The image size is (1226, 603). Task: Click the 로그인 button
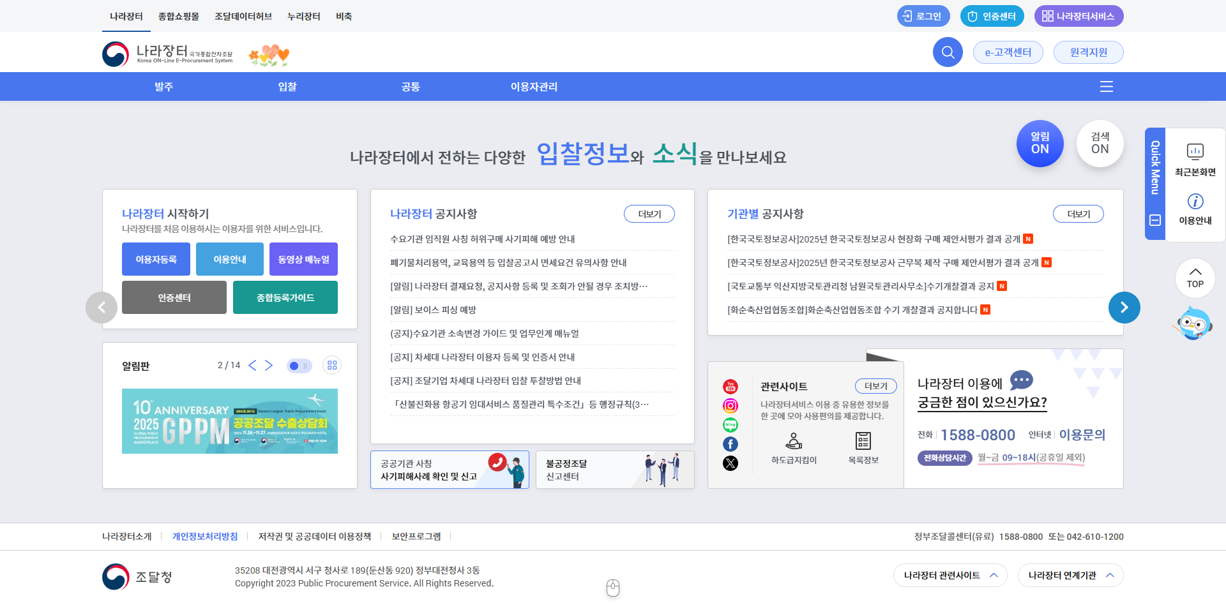click(x=923, y=16)
